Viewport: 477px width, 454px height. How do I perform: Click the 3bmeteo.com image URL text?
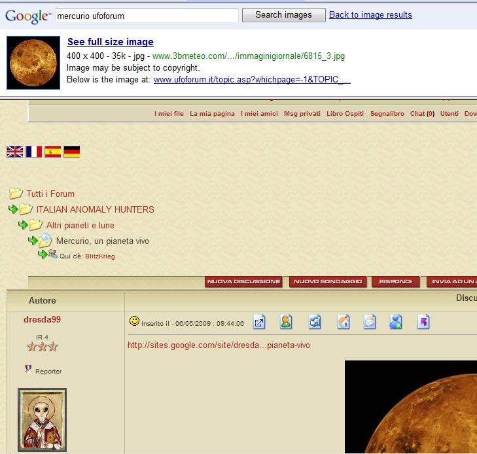pyautogui.click(x=249, y=56)
